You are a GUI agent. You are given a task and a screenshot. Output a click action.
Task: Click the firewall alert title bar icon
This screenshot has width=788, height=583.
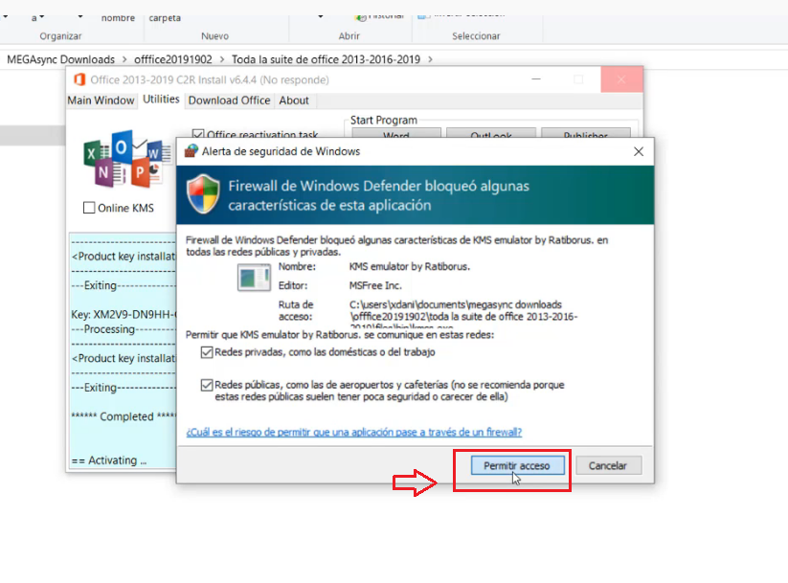click(x=191, y=151)
